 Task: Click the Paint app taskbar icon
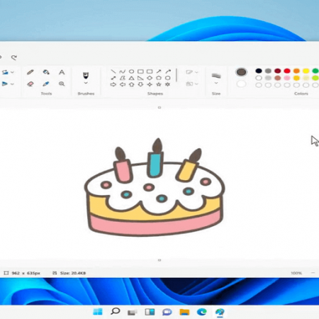(x=220, y=312)
